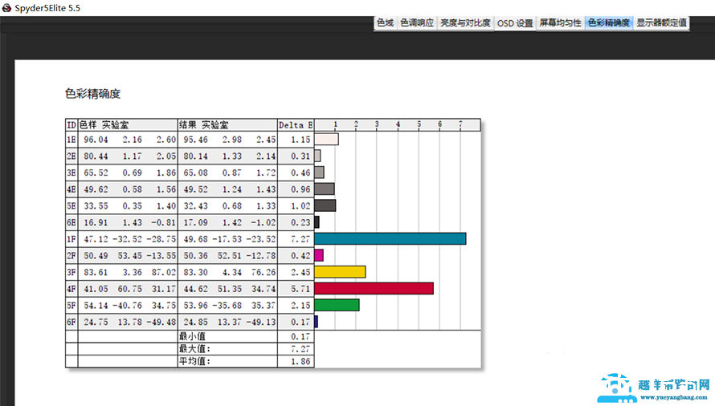Click result value 65.08 in row 3E
The image size is (715, 406).
pos(196,173)
